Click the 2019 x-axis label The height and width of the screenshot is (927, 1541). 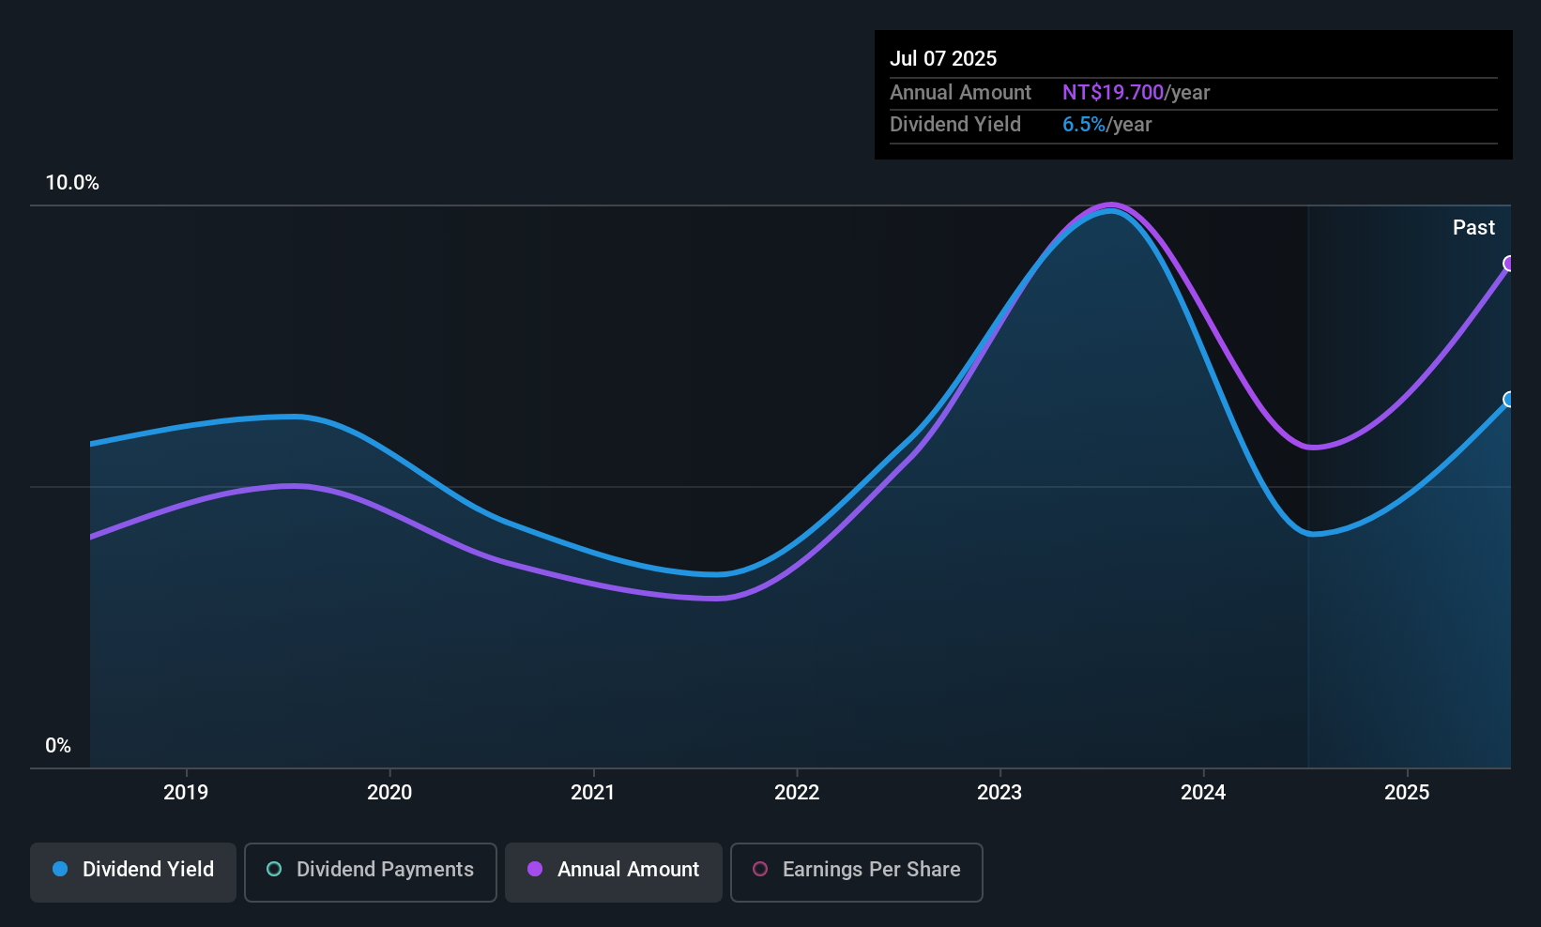186,792
